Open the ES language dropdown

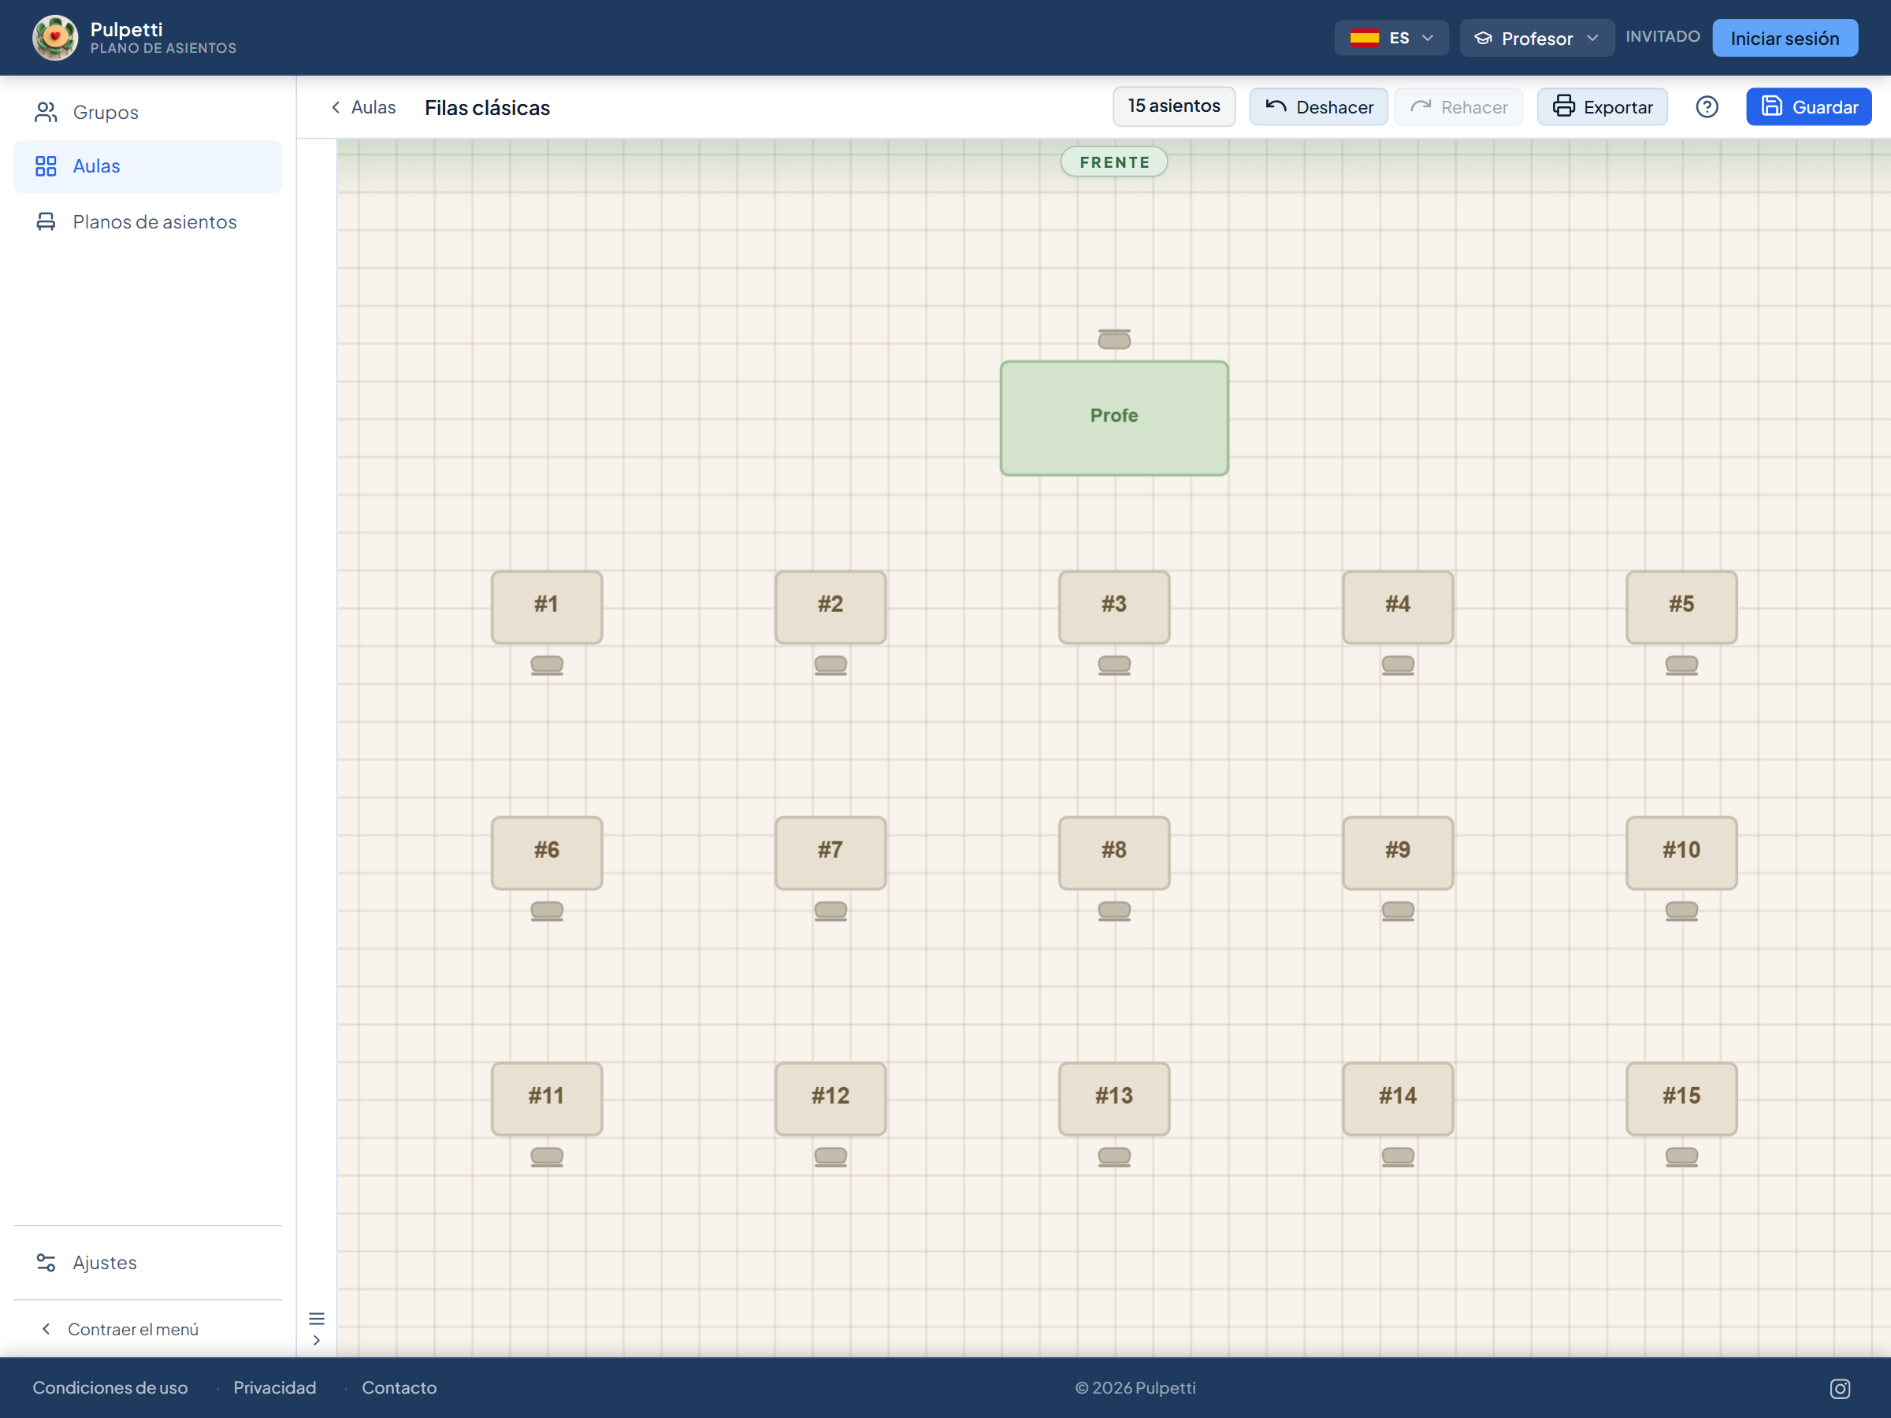(1391, 38)
